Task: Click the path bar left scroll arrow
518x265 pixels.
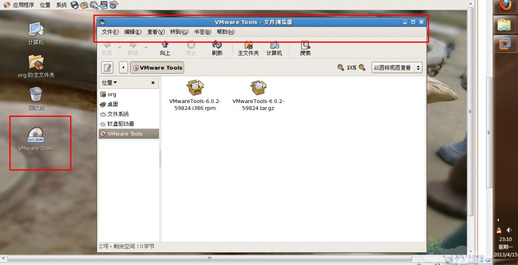Action: pyautogui.click(x=123, y=68)
